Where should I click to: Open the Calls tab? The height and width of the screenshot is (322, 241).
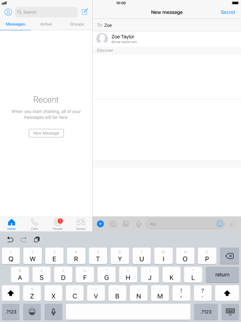coord(34,224)
